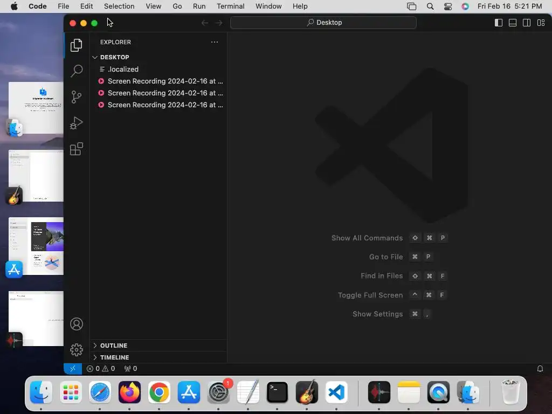552x414 pixels.
Task: Open Notes from the Dock
Action: pyautogui.click(x=409, y=392)
